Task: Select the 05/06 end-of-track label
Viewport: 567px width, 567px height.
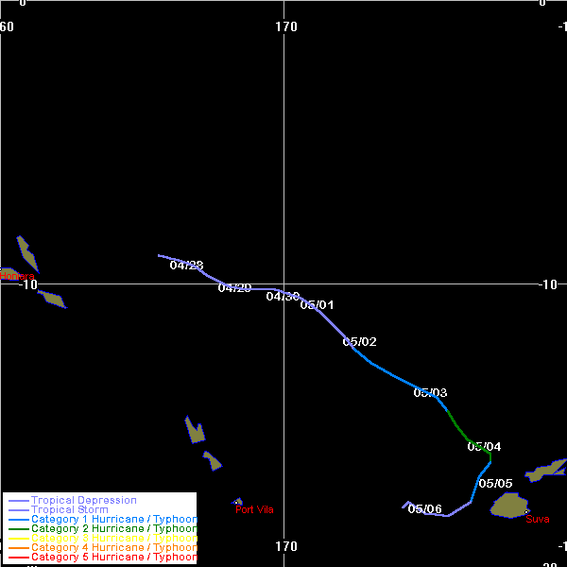Action: point(424,509)
